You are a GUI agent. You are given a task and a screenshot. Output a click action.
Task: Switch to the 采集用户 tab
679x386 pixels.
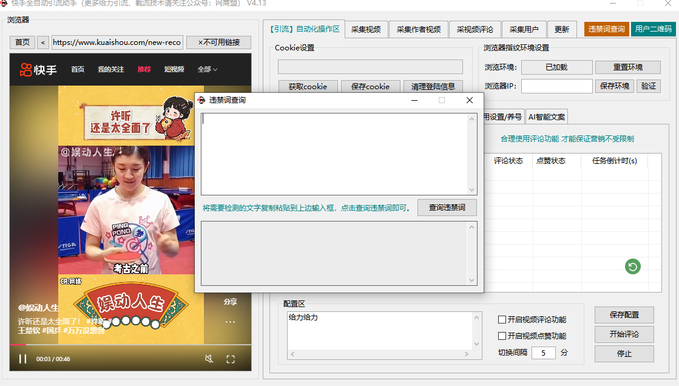[x=524, y=30]
